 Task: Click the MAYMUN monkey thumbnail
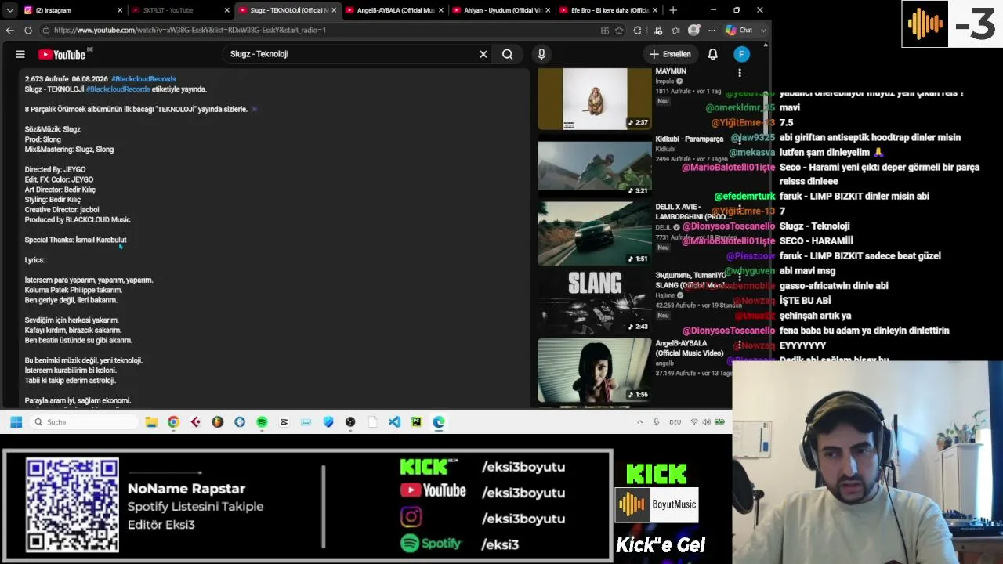pyautogui.click(x=595, y=99)
